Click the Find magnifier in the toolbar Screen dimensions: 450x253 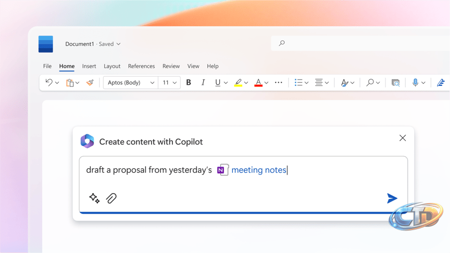[370, 83]
